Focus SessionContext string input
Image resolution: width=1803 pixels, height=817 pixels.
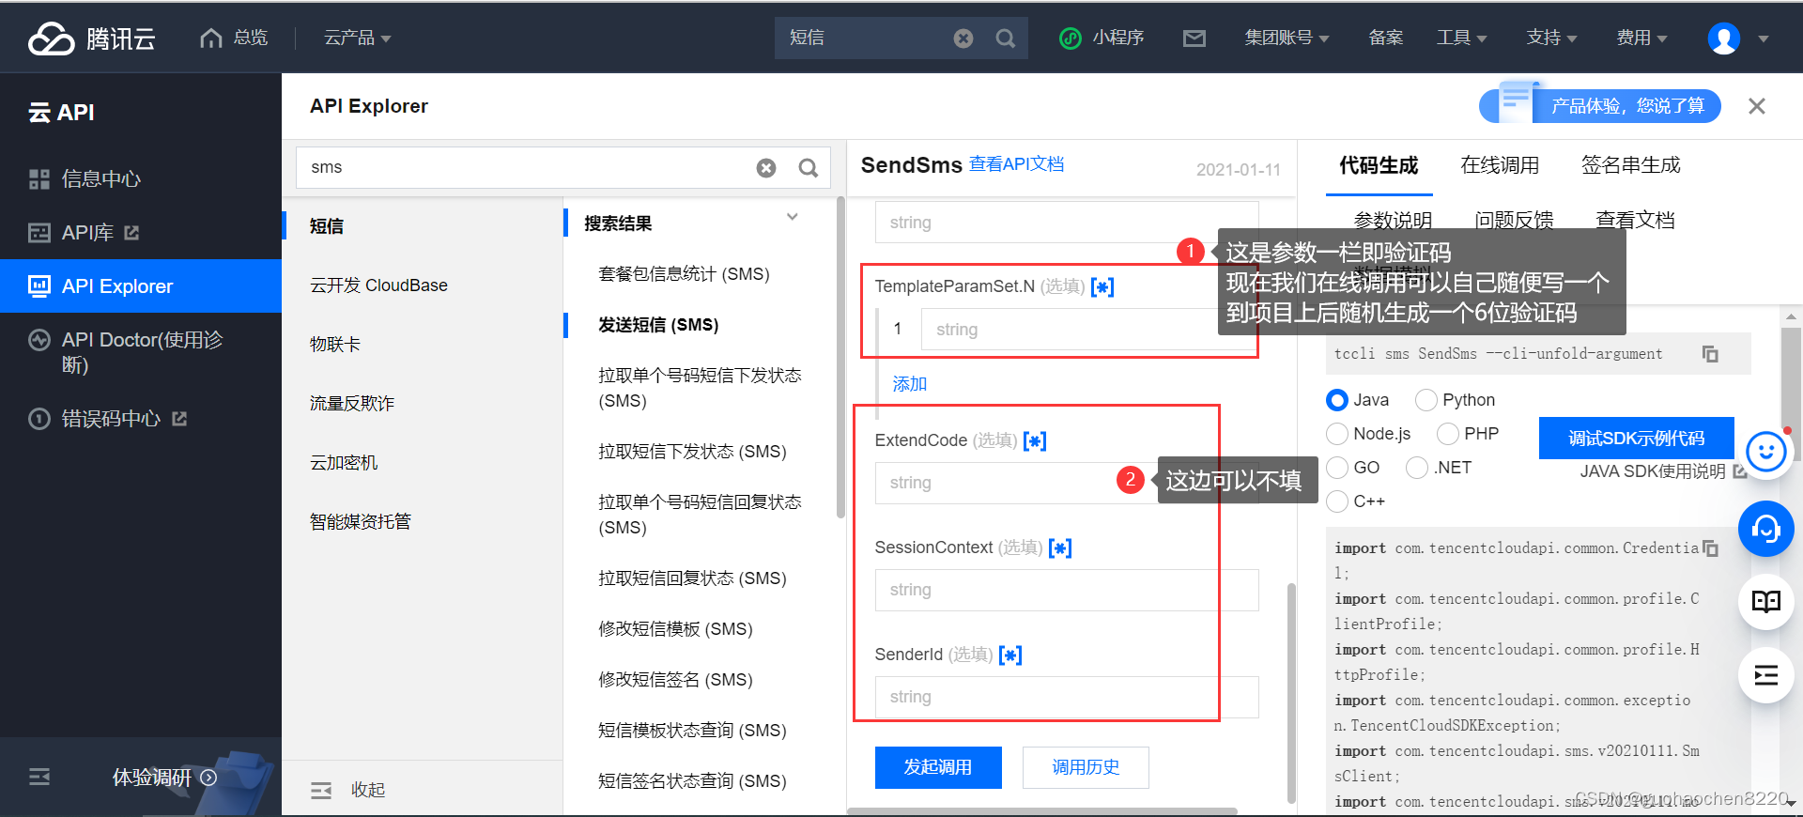pos(1067,591)
